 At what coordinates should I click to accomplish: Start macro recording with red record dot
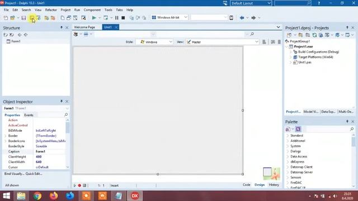coord(79,185)
